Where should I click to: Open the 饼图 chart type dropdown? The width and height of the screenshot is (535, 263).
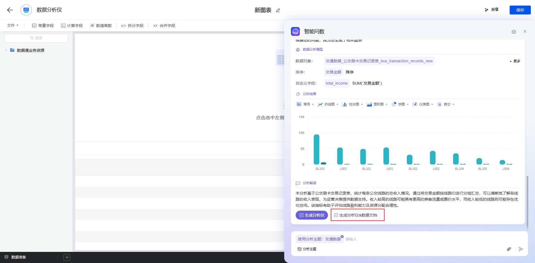pos(400,104)
